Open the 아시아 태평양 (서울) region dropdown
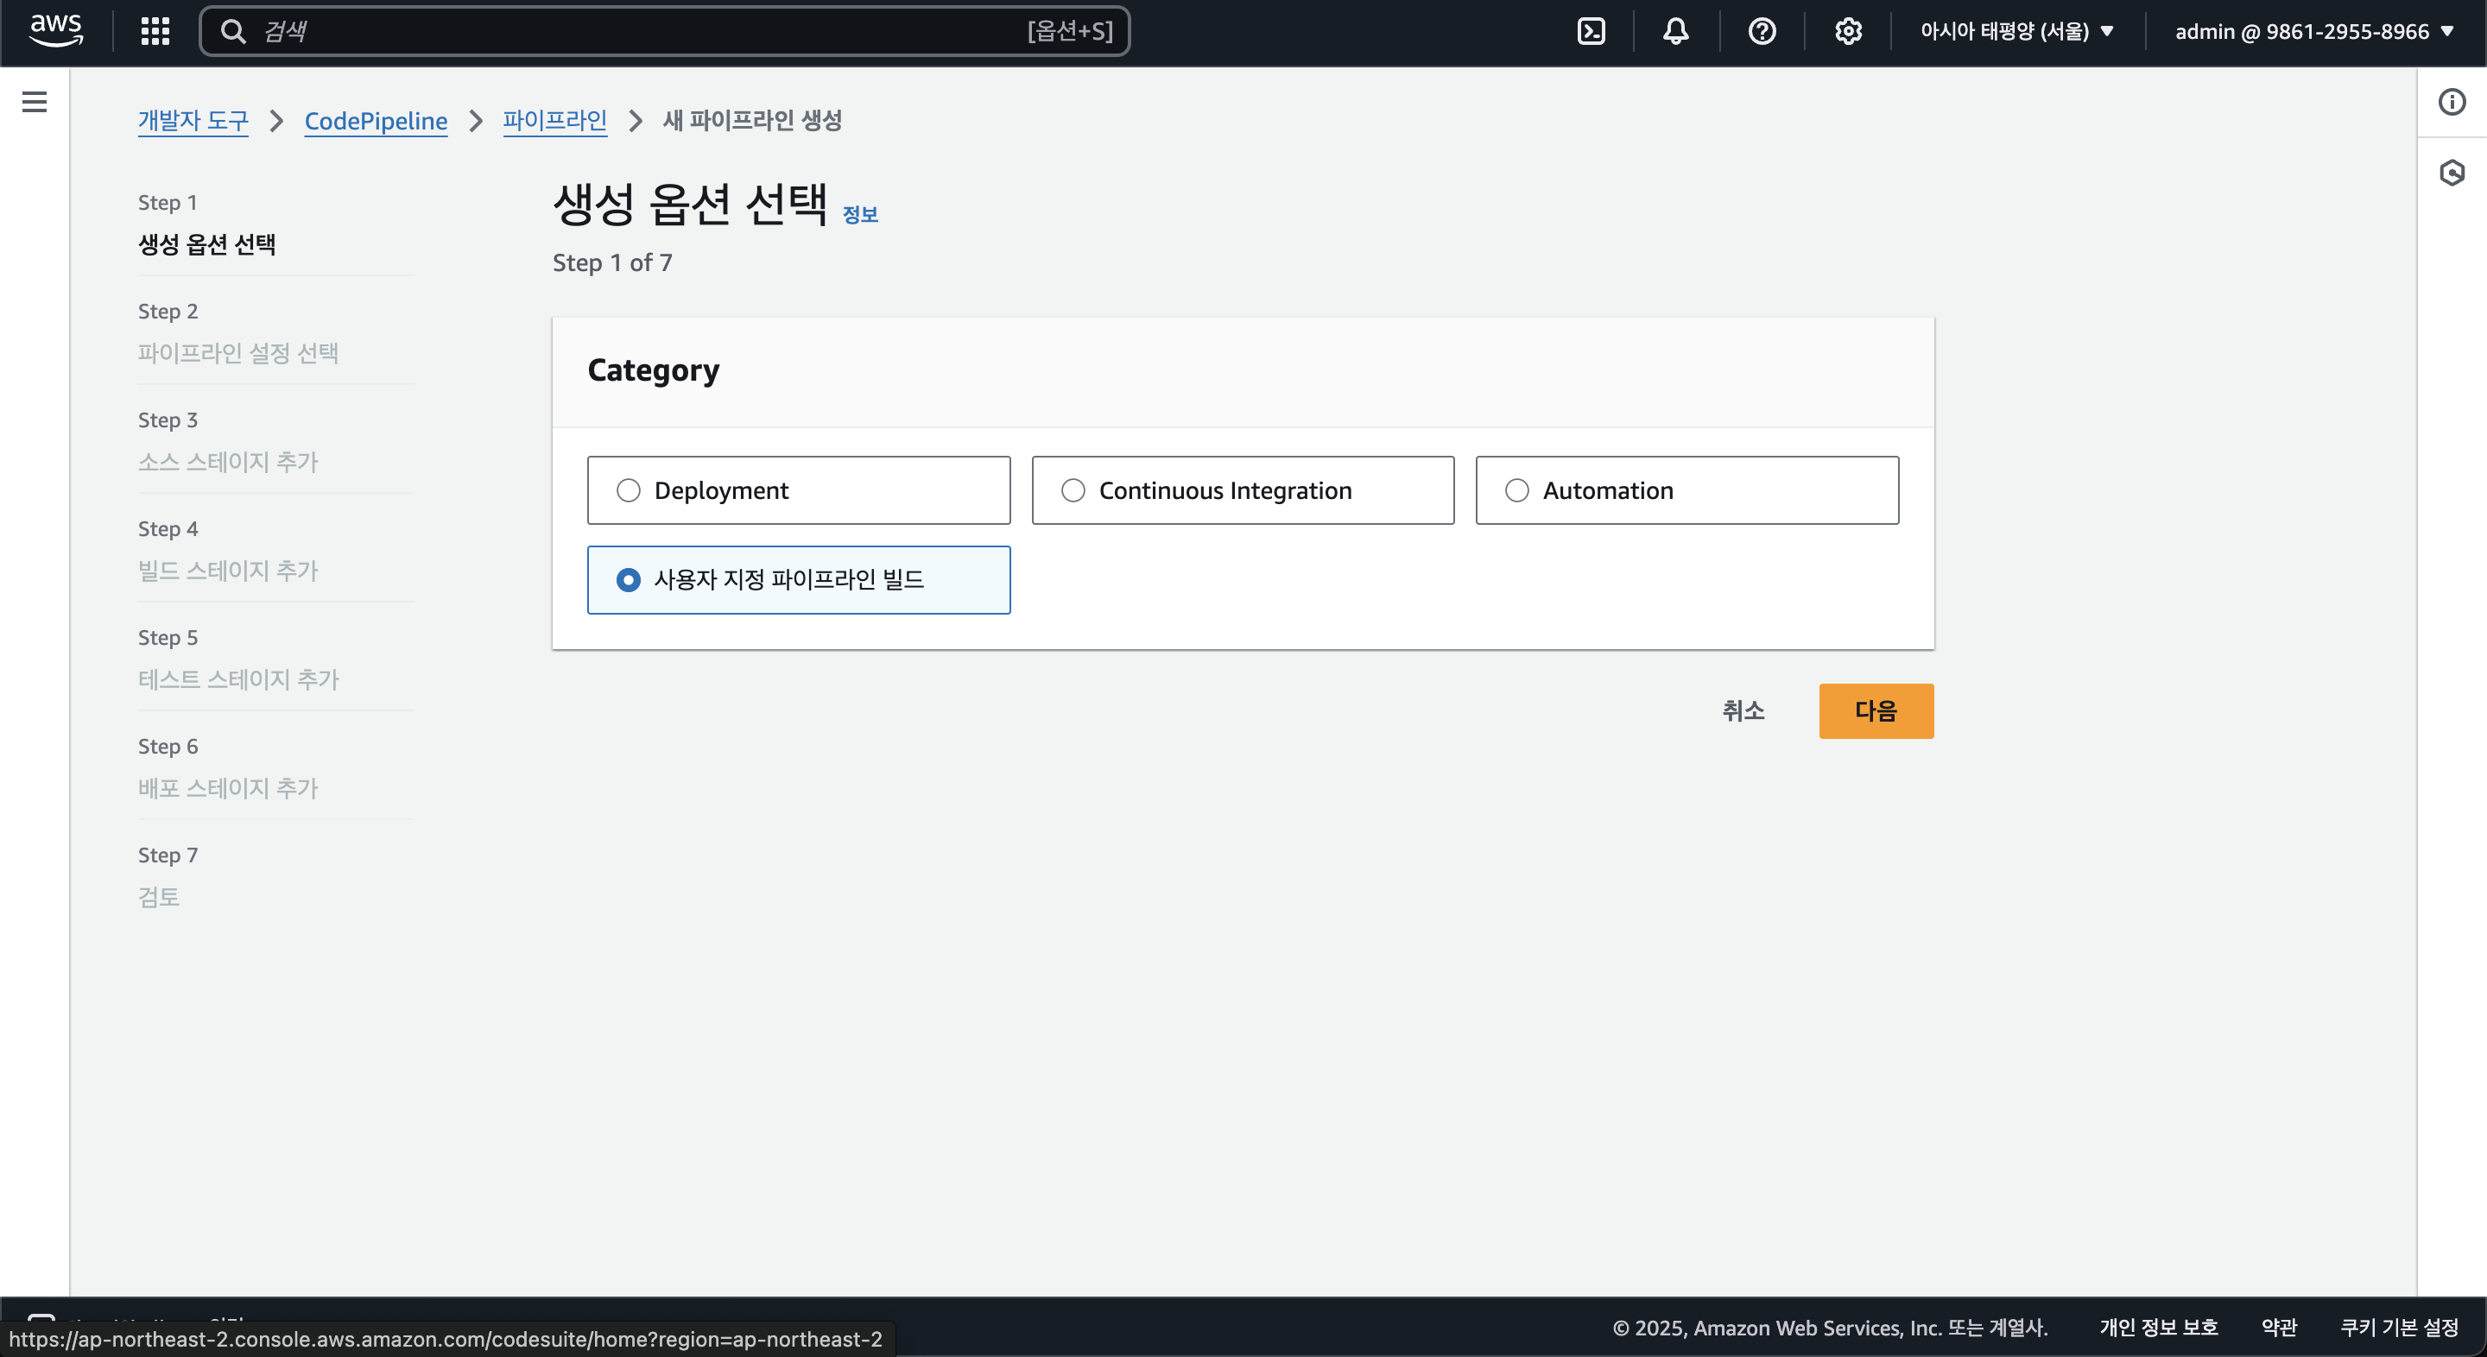 (x=2016, y=31)
